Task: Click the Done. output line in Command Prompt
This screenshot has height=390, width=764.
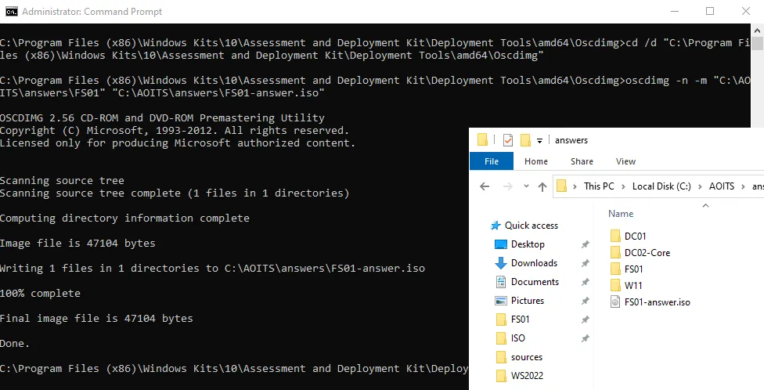Action: [15, 343]
